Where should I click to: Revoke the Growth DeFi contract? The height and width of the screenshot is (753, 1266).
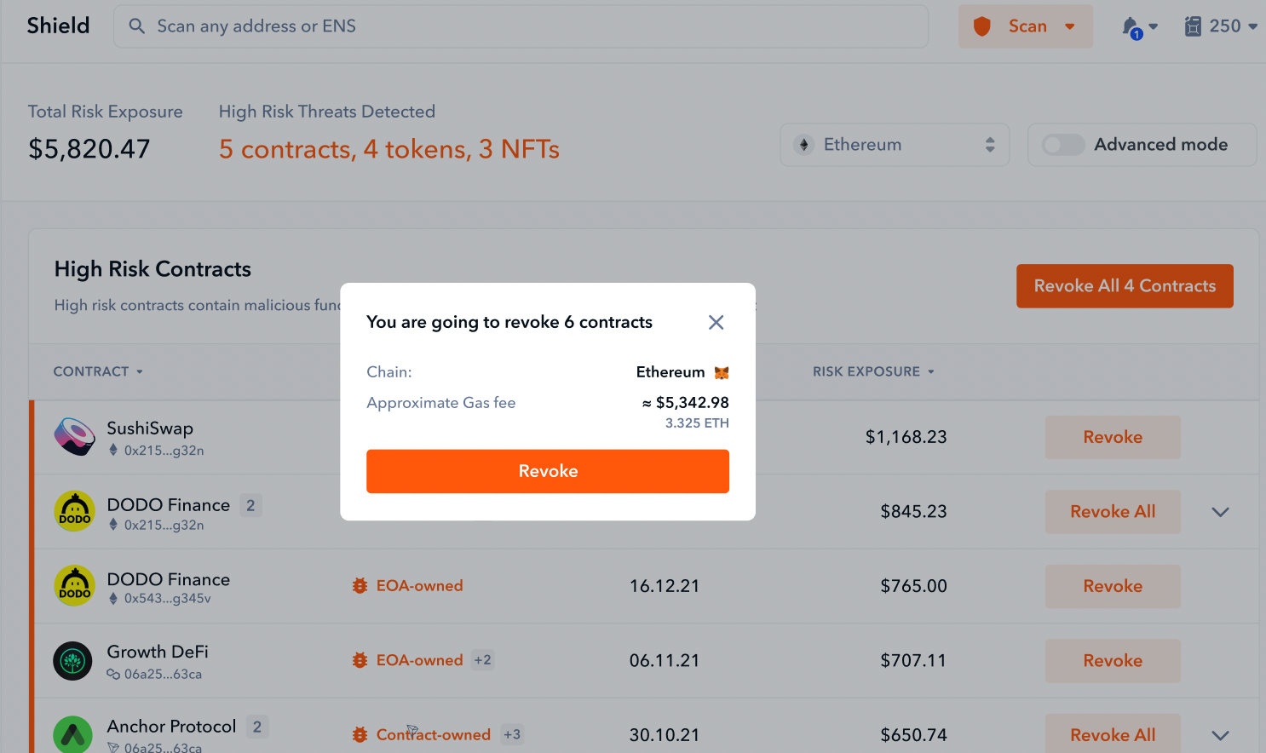pos(1113,661)
